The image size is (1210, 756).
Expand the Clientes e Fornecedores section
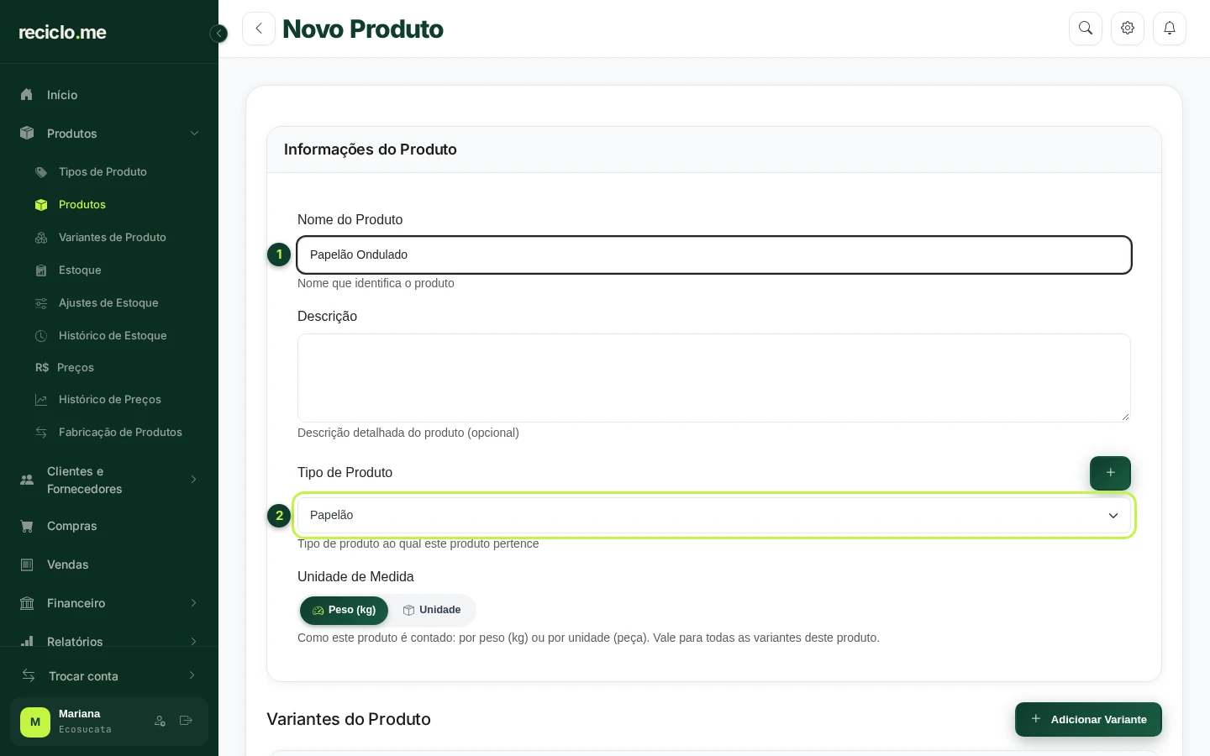click(194, 480)
